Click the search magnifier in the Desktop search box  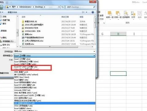(x=94, y=7)
